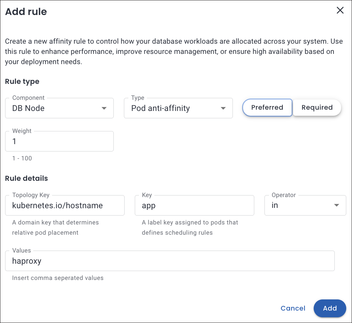Click the Rule type section heading
Image resolution: width=352 pixels, height=323 pixels.
[x=22, y=81]
